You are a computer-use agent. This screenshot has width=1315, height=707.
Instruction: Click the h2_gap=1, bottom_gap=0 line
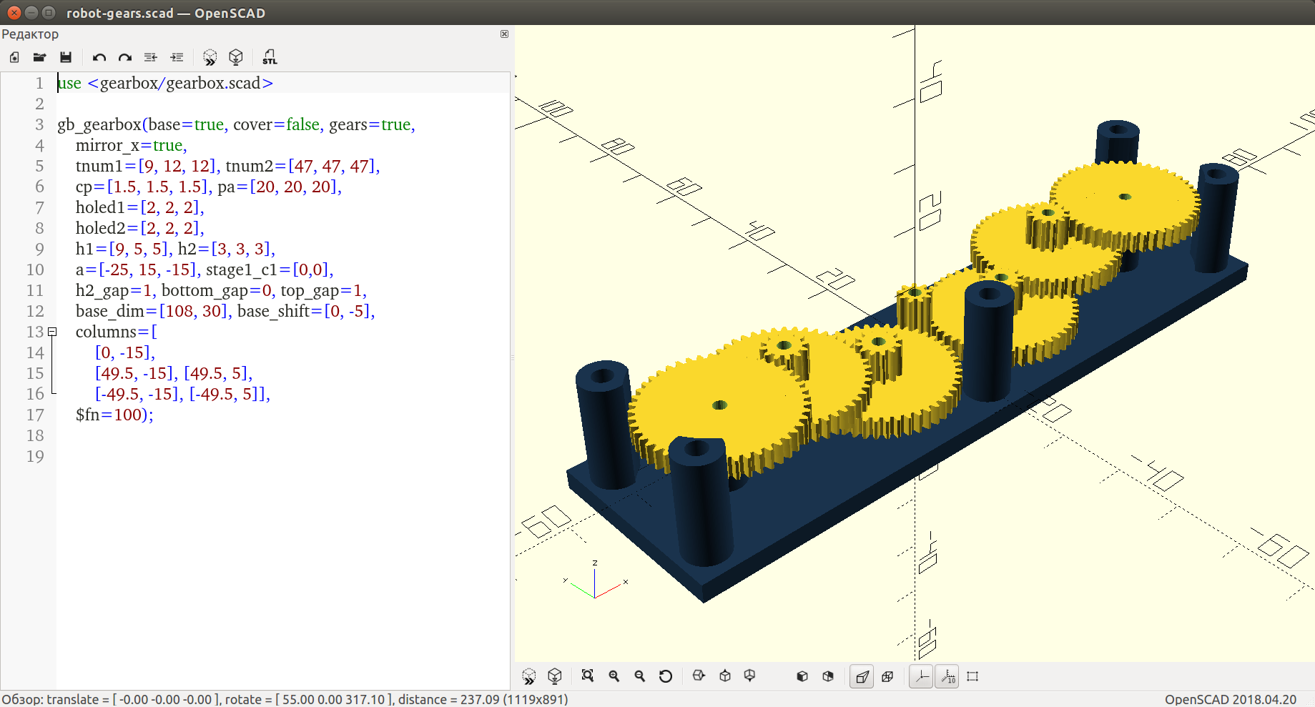pyautogui.click(x=221, y=290)
